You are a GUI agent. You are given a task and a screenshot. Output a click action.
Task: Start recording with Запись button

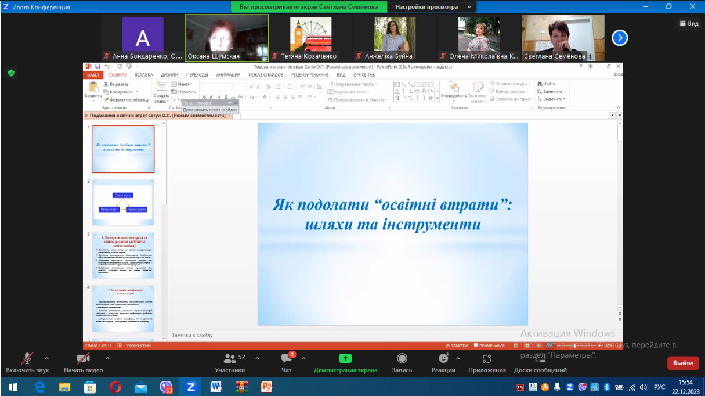click(402, 359)
